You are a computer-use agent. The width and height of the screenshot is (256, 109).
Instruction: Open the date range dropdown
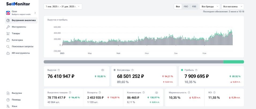pyautogui.click(x=63, y=6)
